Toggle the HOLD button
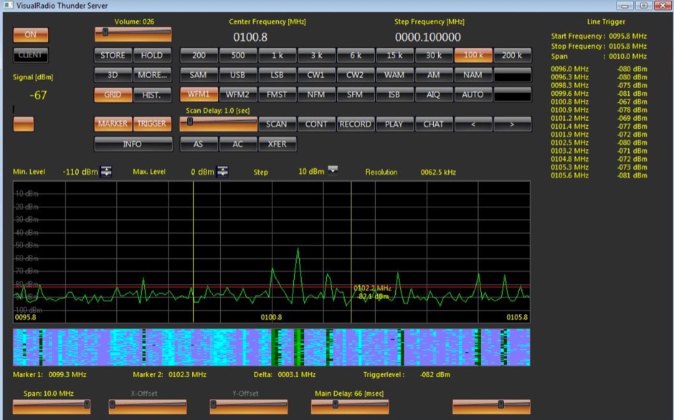 click(x=152, y=55)
